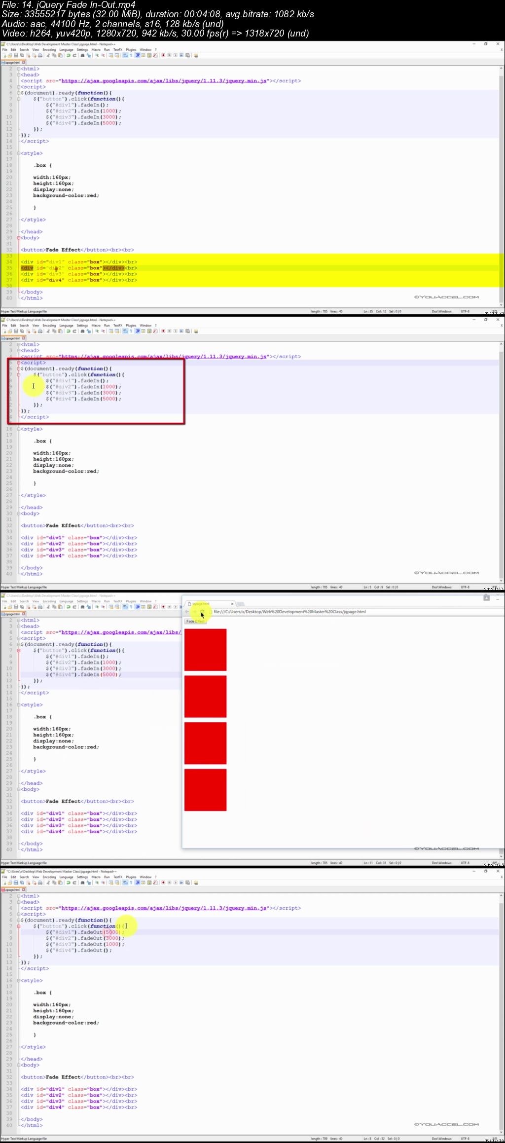Click the vertical scrollbar in the top frame editor
The width and height of the screenshot is (505, 1143).
(501, 185)
